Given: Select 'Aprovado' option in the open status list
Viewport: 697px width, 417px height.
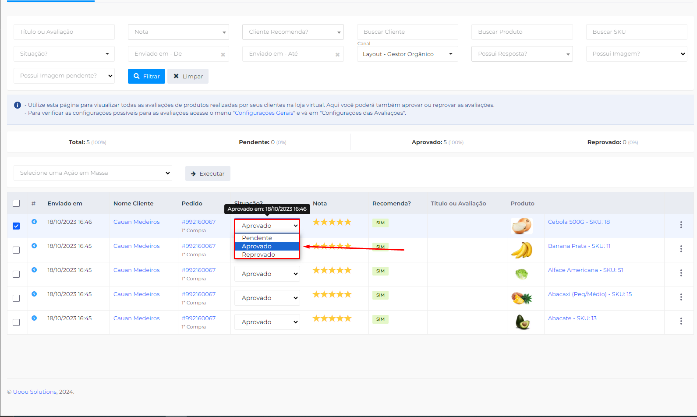Looking at the screenshot, I should [x=267, y=246].
